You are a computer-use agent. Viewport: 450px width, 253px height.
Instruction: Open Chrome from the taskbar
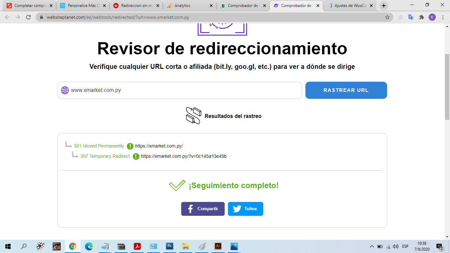[73, 246]
